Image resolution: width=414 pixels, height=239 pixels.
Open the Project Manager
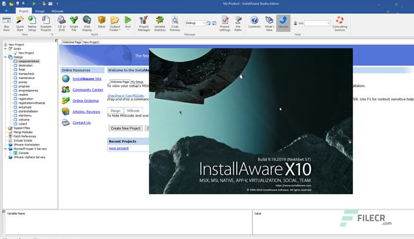(x=144, y=23)
